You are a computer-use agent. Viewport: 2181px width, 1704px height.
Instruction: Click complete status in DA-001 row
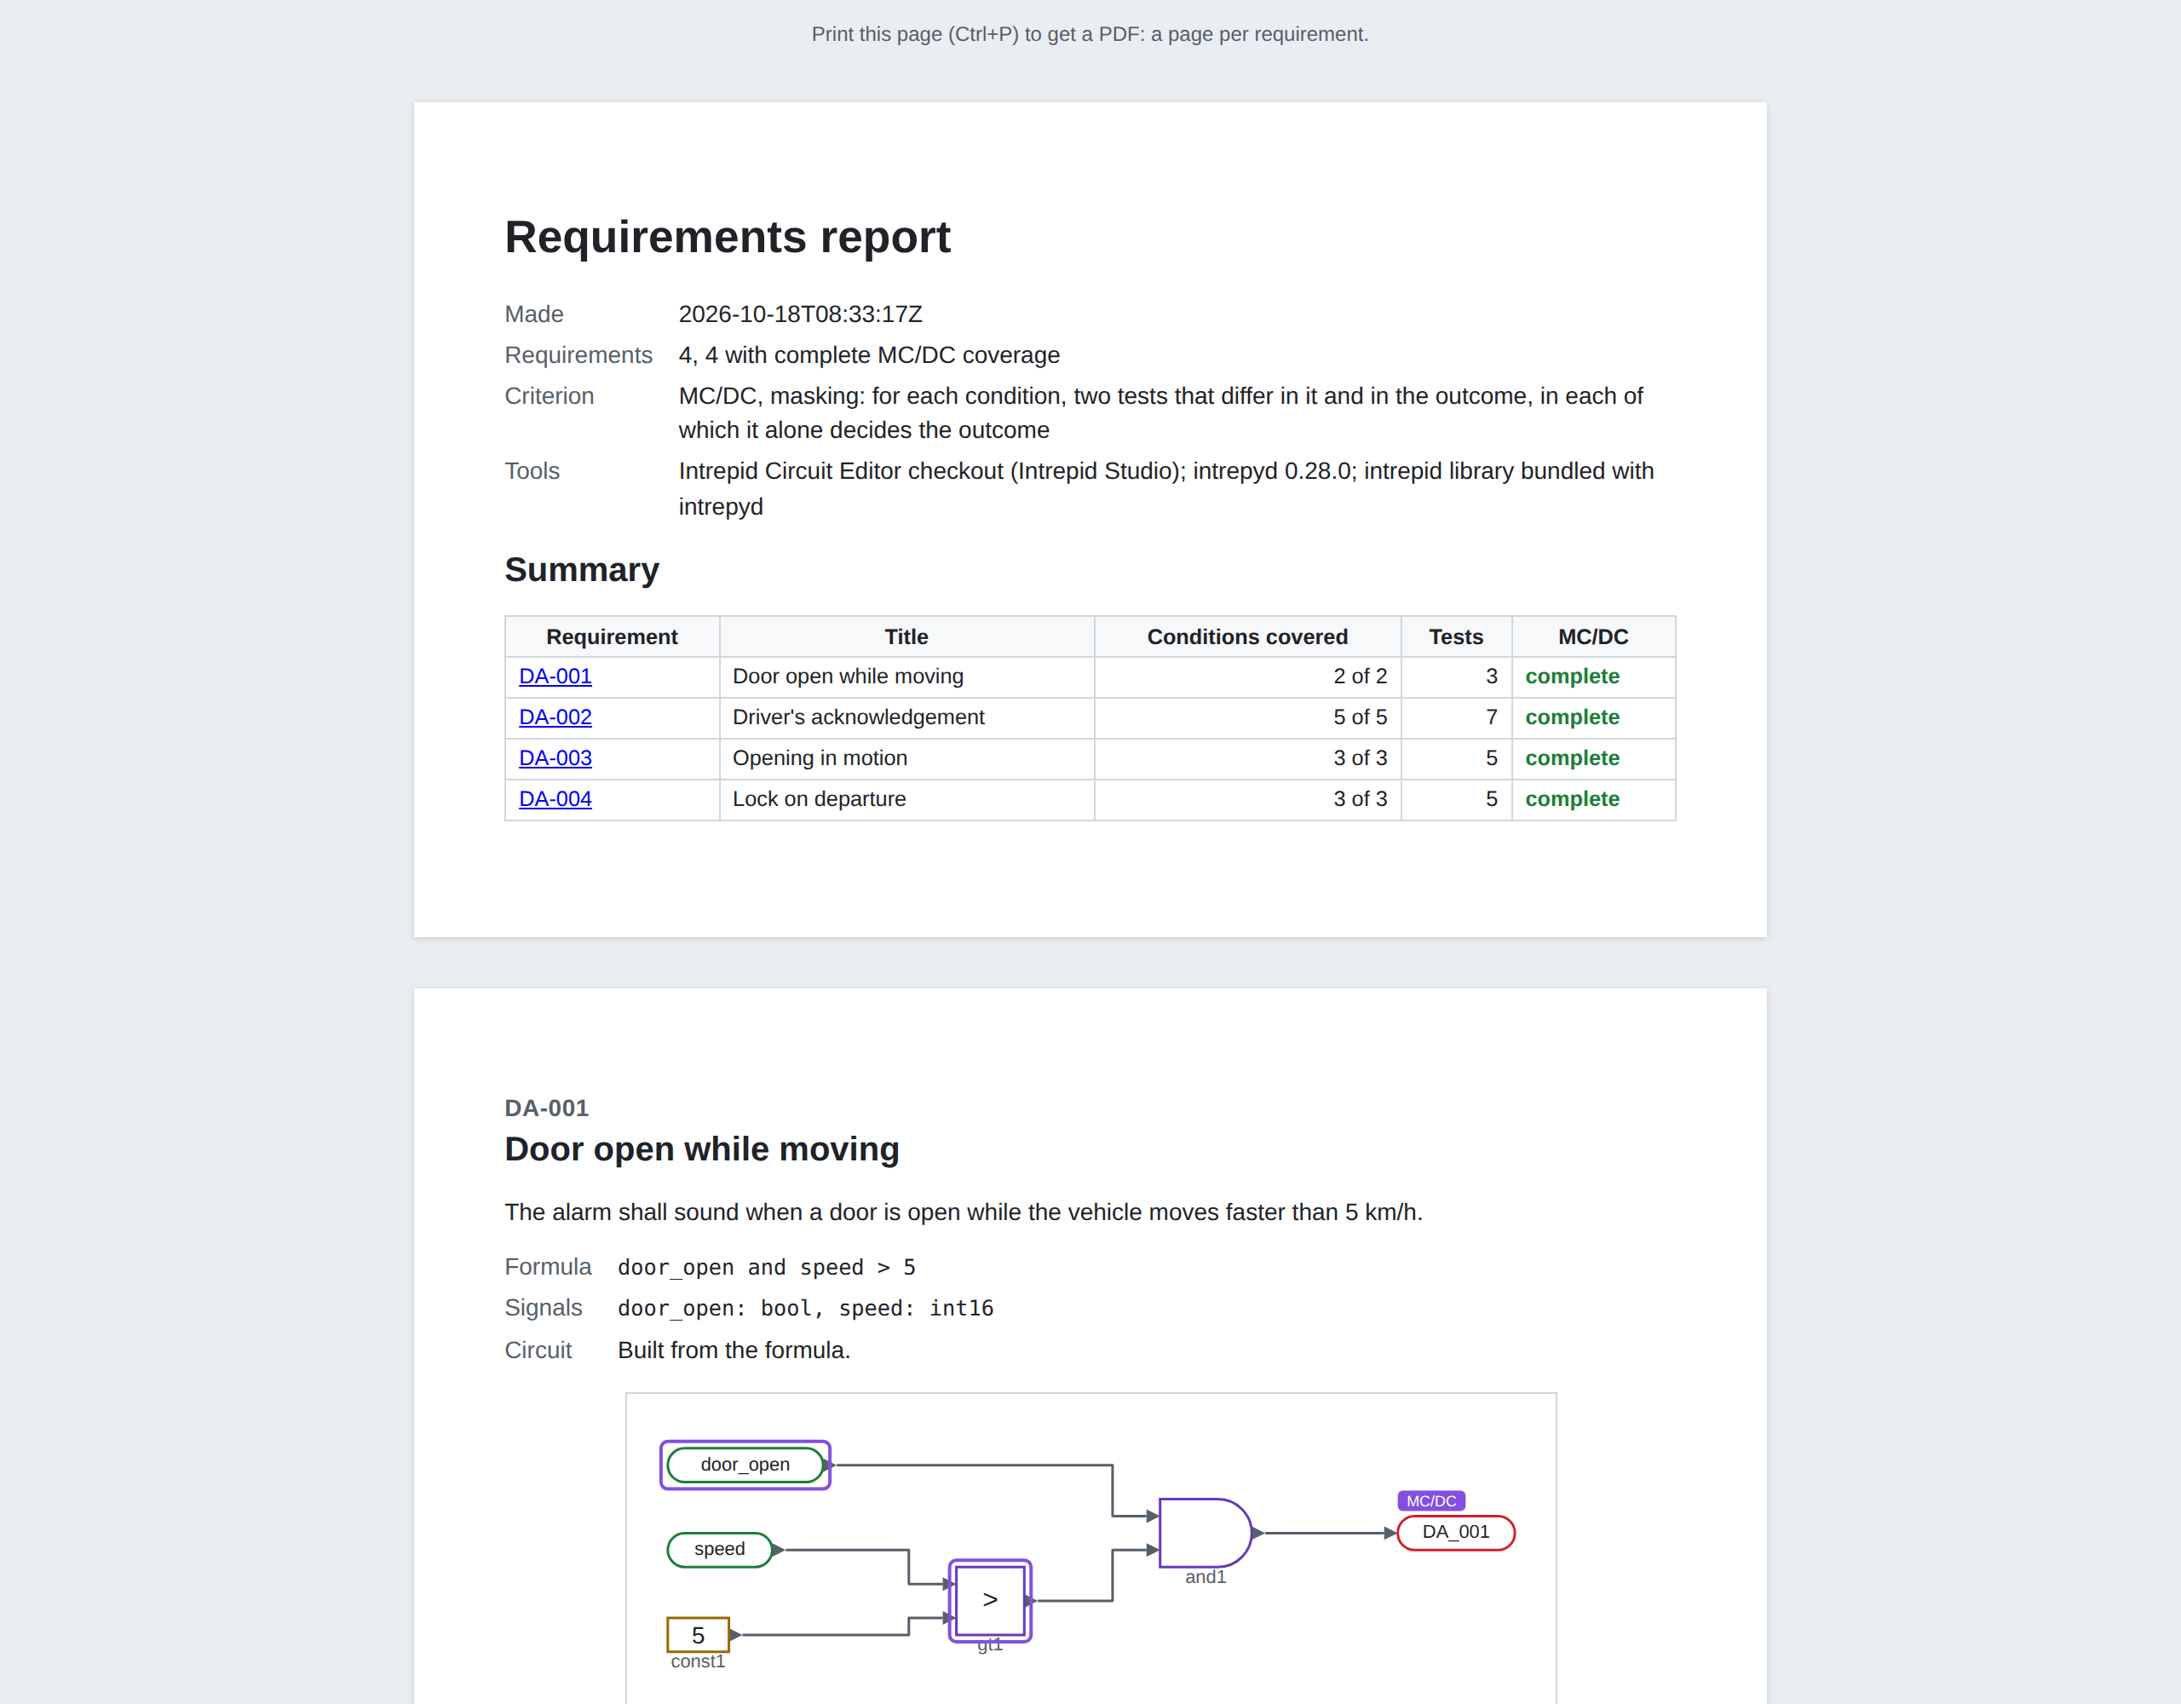1572,676
